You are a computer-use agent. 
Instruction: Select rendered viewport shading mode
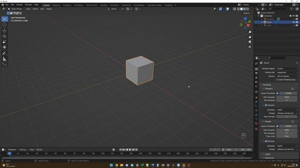[x=247, y=9]
